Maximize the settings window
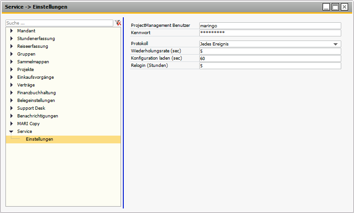The width and height of the screenshot is (354, 213). click(x=335, y=7)
